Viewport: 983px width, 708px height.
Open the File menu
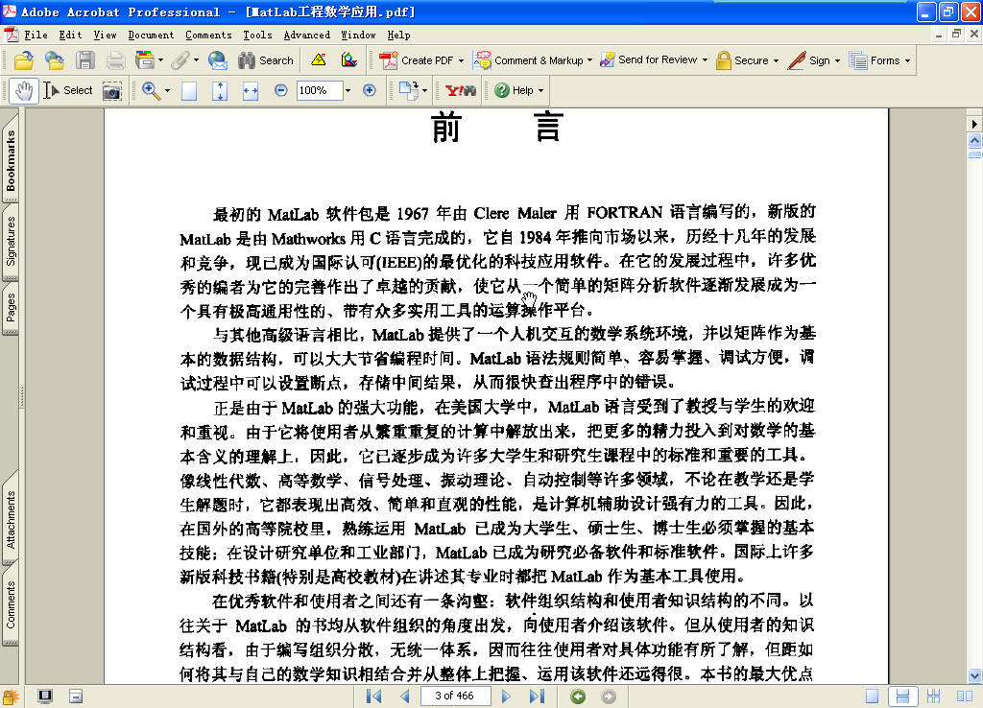pos(36,35)
